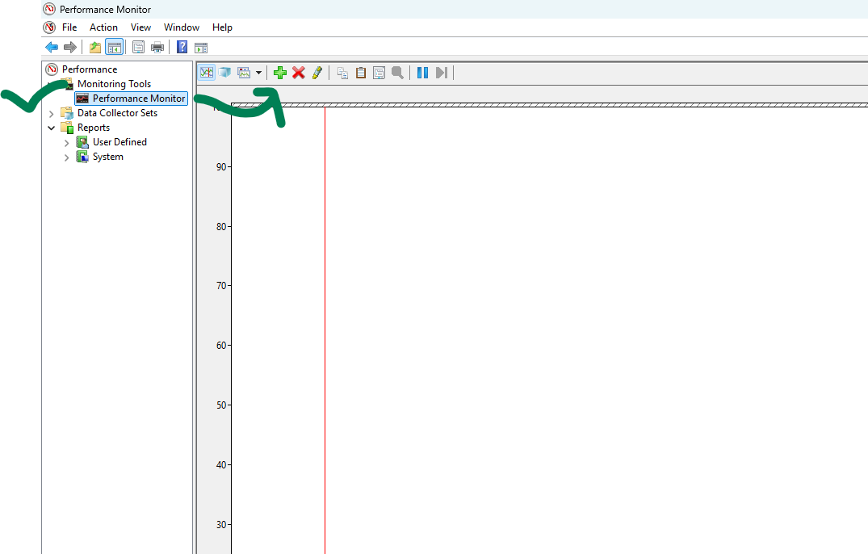The image size is (868, 554).
Task: Click the Copy Properties icon
Action: point(342,73)
